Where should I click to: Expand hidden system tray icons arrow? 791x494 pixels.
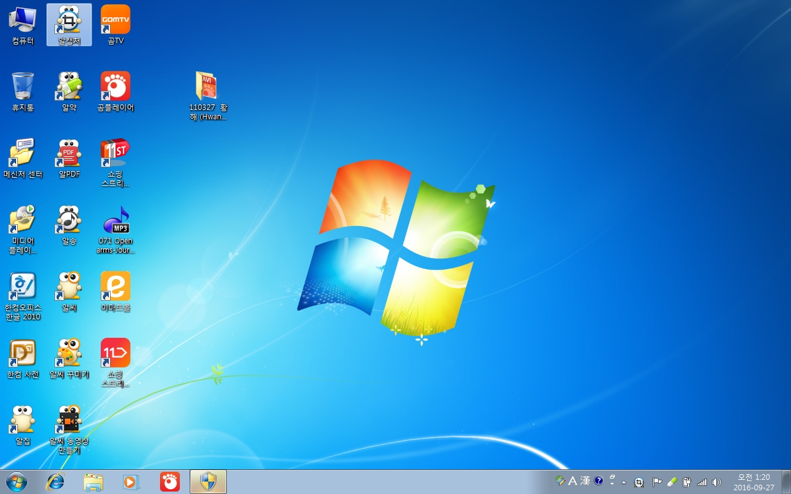[x=624, y=482]
